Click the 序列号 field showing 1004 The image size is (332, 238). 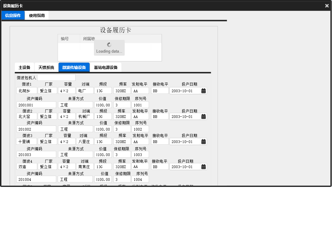(x=140, y=179)
